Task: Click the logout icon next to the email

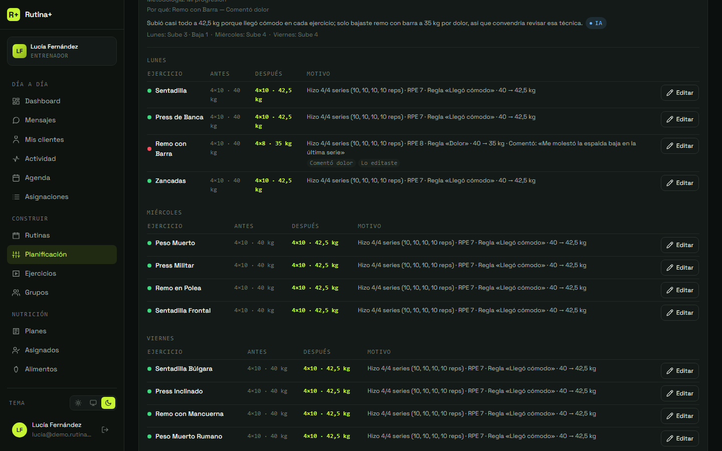Action: click(105, 429)
